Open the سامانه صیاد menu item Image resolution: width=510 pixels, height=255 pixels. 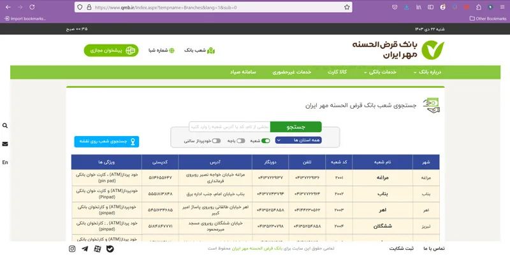tap(243, 72)
